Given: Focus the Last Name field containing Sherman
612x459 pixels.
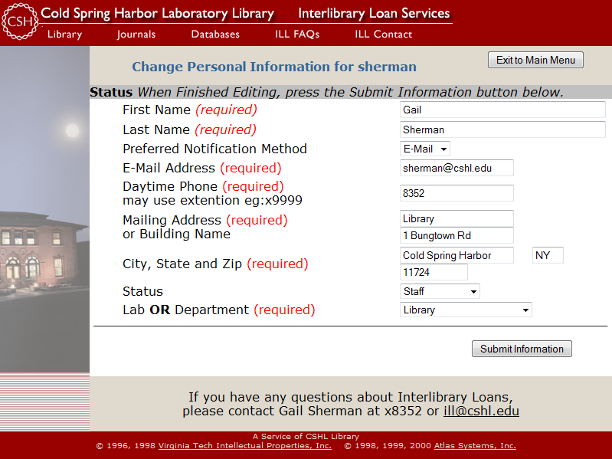Looking at the screenshot, I should coord(502,130).
